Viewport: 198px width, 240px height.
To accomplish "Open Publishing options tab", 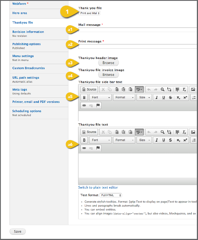I will coord(39,46).
